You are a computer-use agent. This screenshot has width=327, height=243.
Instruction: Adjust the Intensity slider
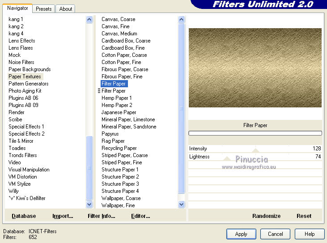point(256,149)
